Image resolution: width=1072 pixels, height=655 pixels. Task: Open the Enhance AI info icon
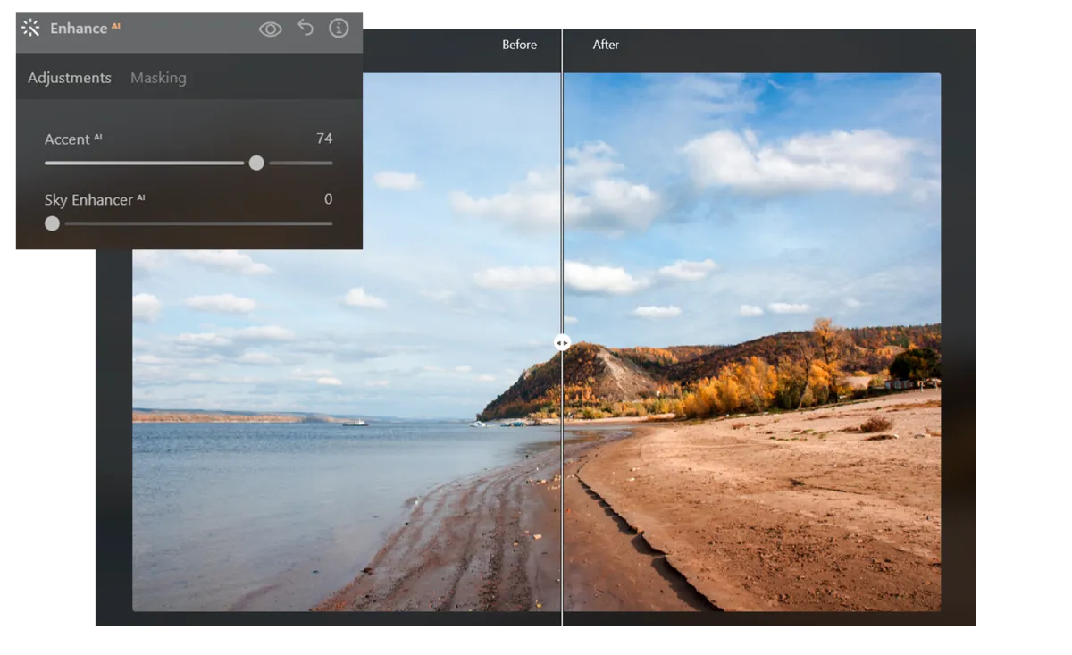(339, 28)
